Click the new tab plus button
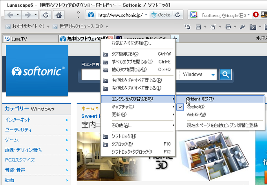Screen dimensions: 267x185 pyautogui.click(x=175, y=38)
